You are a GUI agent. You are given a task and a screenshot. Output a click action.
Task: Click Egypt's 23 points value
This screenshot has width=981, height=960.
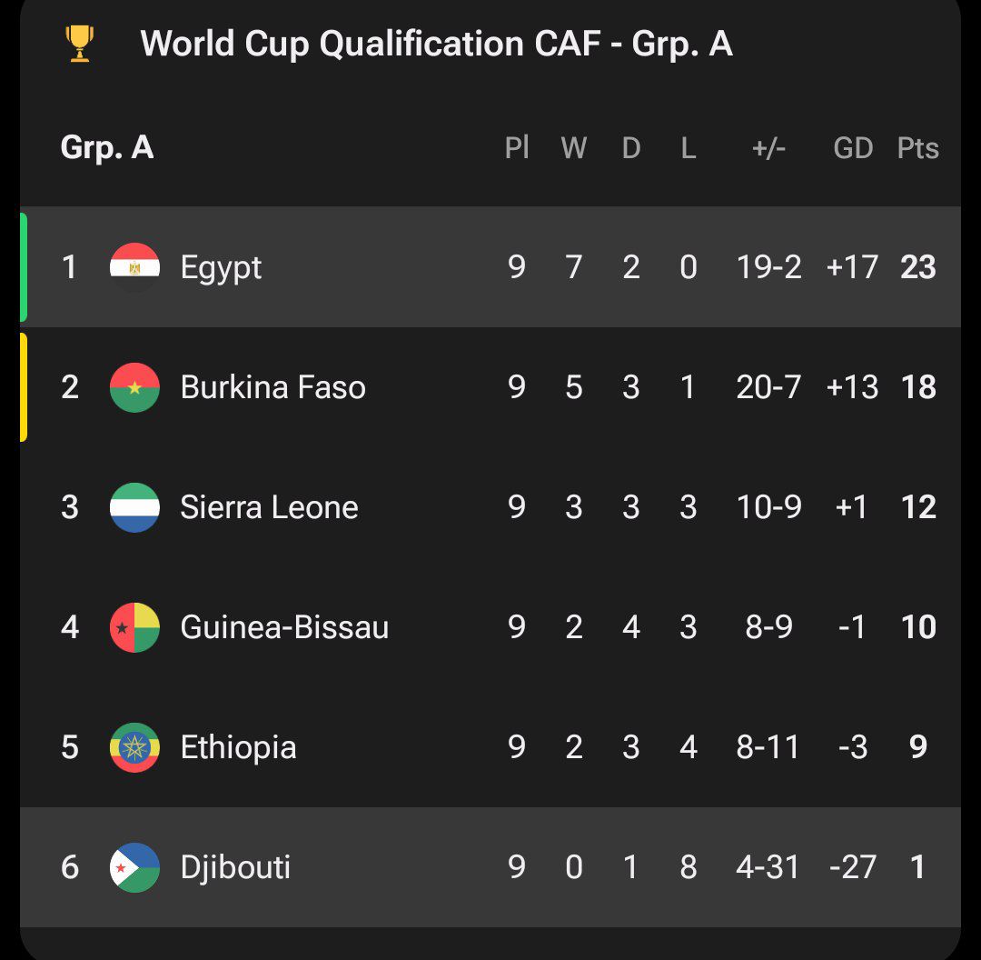(x=917, y=267)
